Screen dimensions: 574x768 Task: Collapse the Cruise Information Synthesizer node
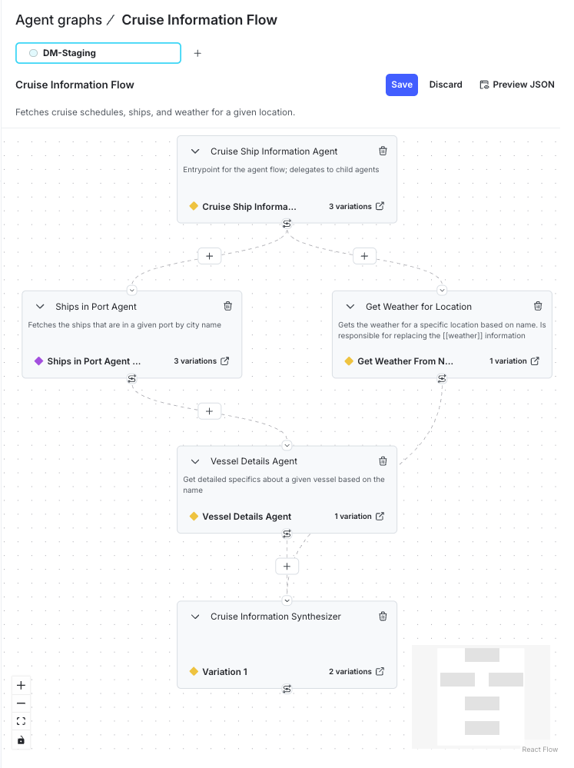click(x=194, y=616)
